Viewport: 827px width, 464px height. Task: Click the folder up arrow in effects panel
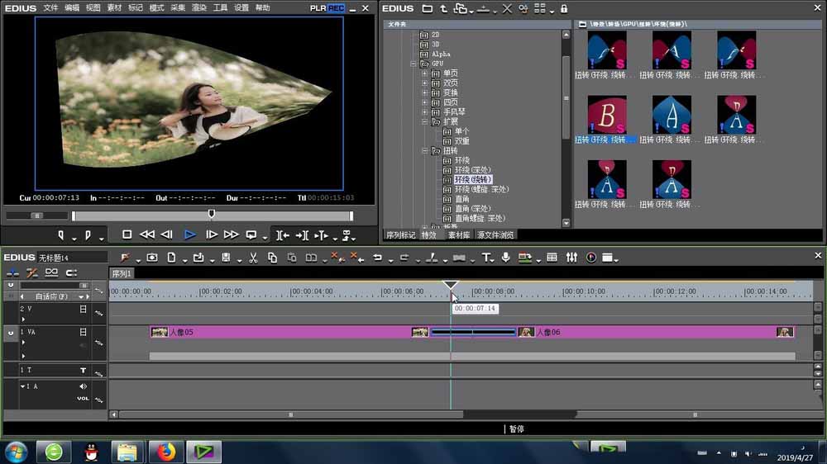(443, 8)
